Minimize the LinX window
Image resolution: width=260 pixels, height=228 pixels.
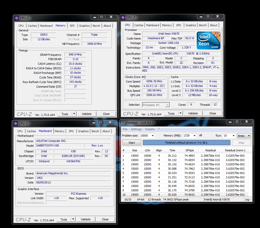(230, 122)
